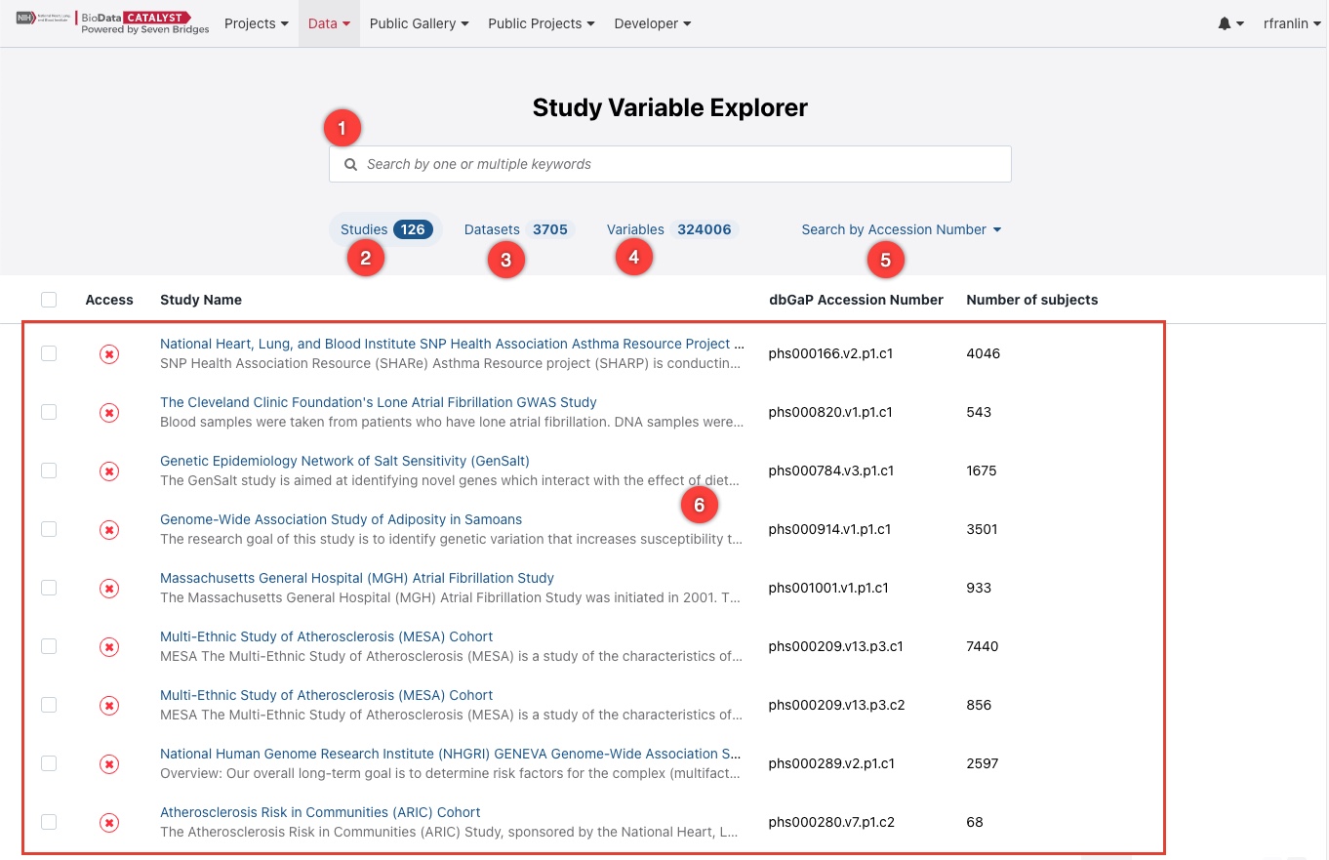Screen dimensions: 1329x860
Task: Open the Developer dropdown menu
Action: click(x=653, y=23)
